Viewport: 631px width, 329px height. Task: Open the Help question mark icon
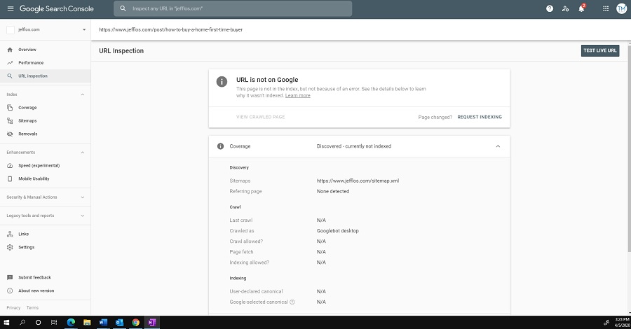pos(549,8)
